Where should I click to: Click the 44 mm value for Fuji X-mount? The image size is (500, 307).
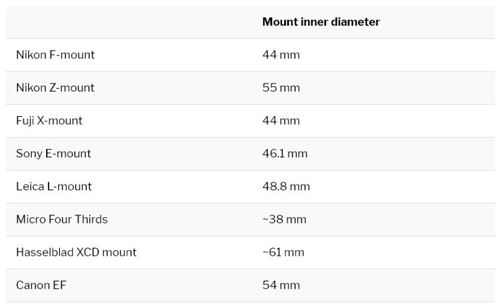pyautogui.click(x=281, y=120)
